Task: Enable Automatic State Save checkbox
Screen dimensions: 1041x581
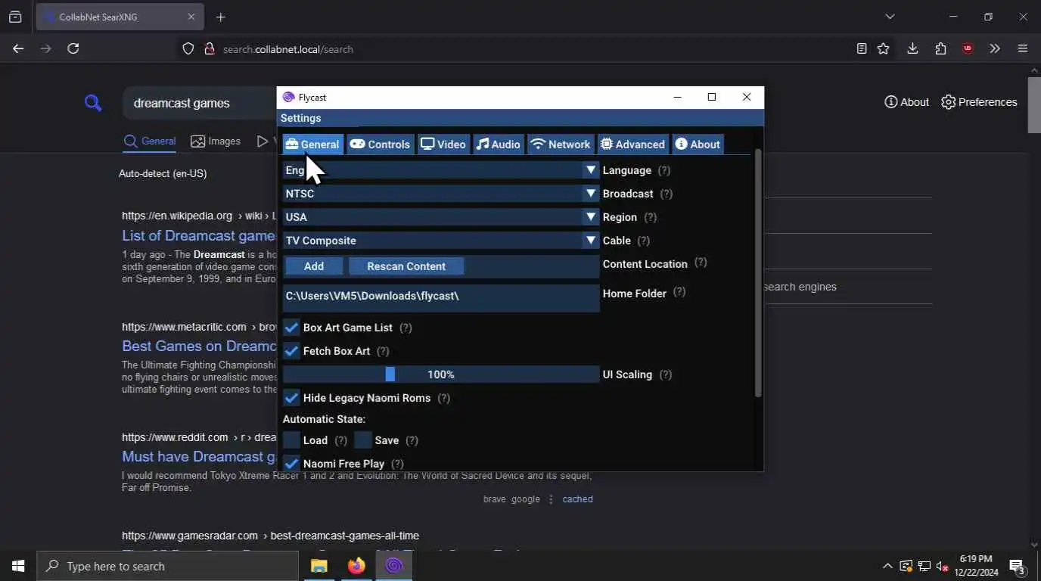Action: point(363,440)
